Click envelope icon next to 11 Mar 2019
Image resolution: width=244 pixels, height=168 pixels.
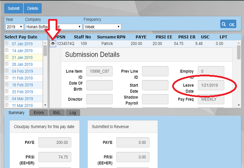click(7, 106)
